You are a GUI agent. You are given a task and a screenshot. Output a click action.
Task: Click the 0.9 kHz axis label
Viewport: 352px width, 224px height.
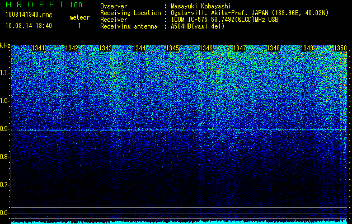pyautogui.click(x=4, y=129)
